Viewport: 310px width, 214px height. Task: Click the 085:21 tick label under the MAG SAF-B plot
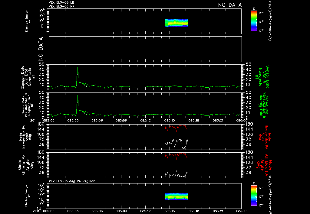point(218,120)
